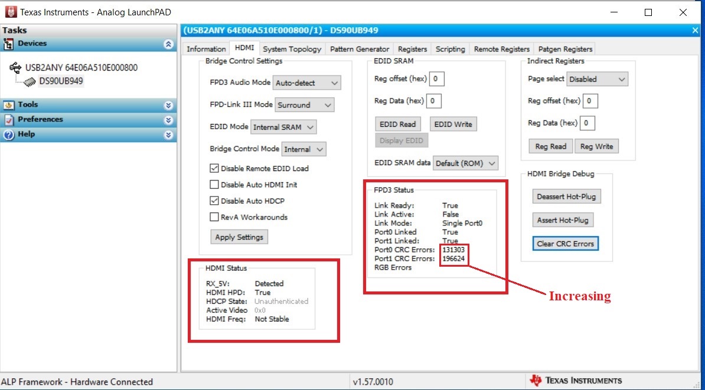Click the Preferences section icon

click(8, 120)
